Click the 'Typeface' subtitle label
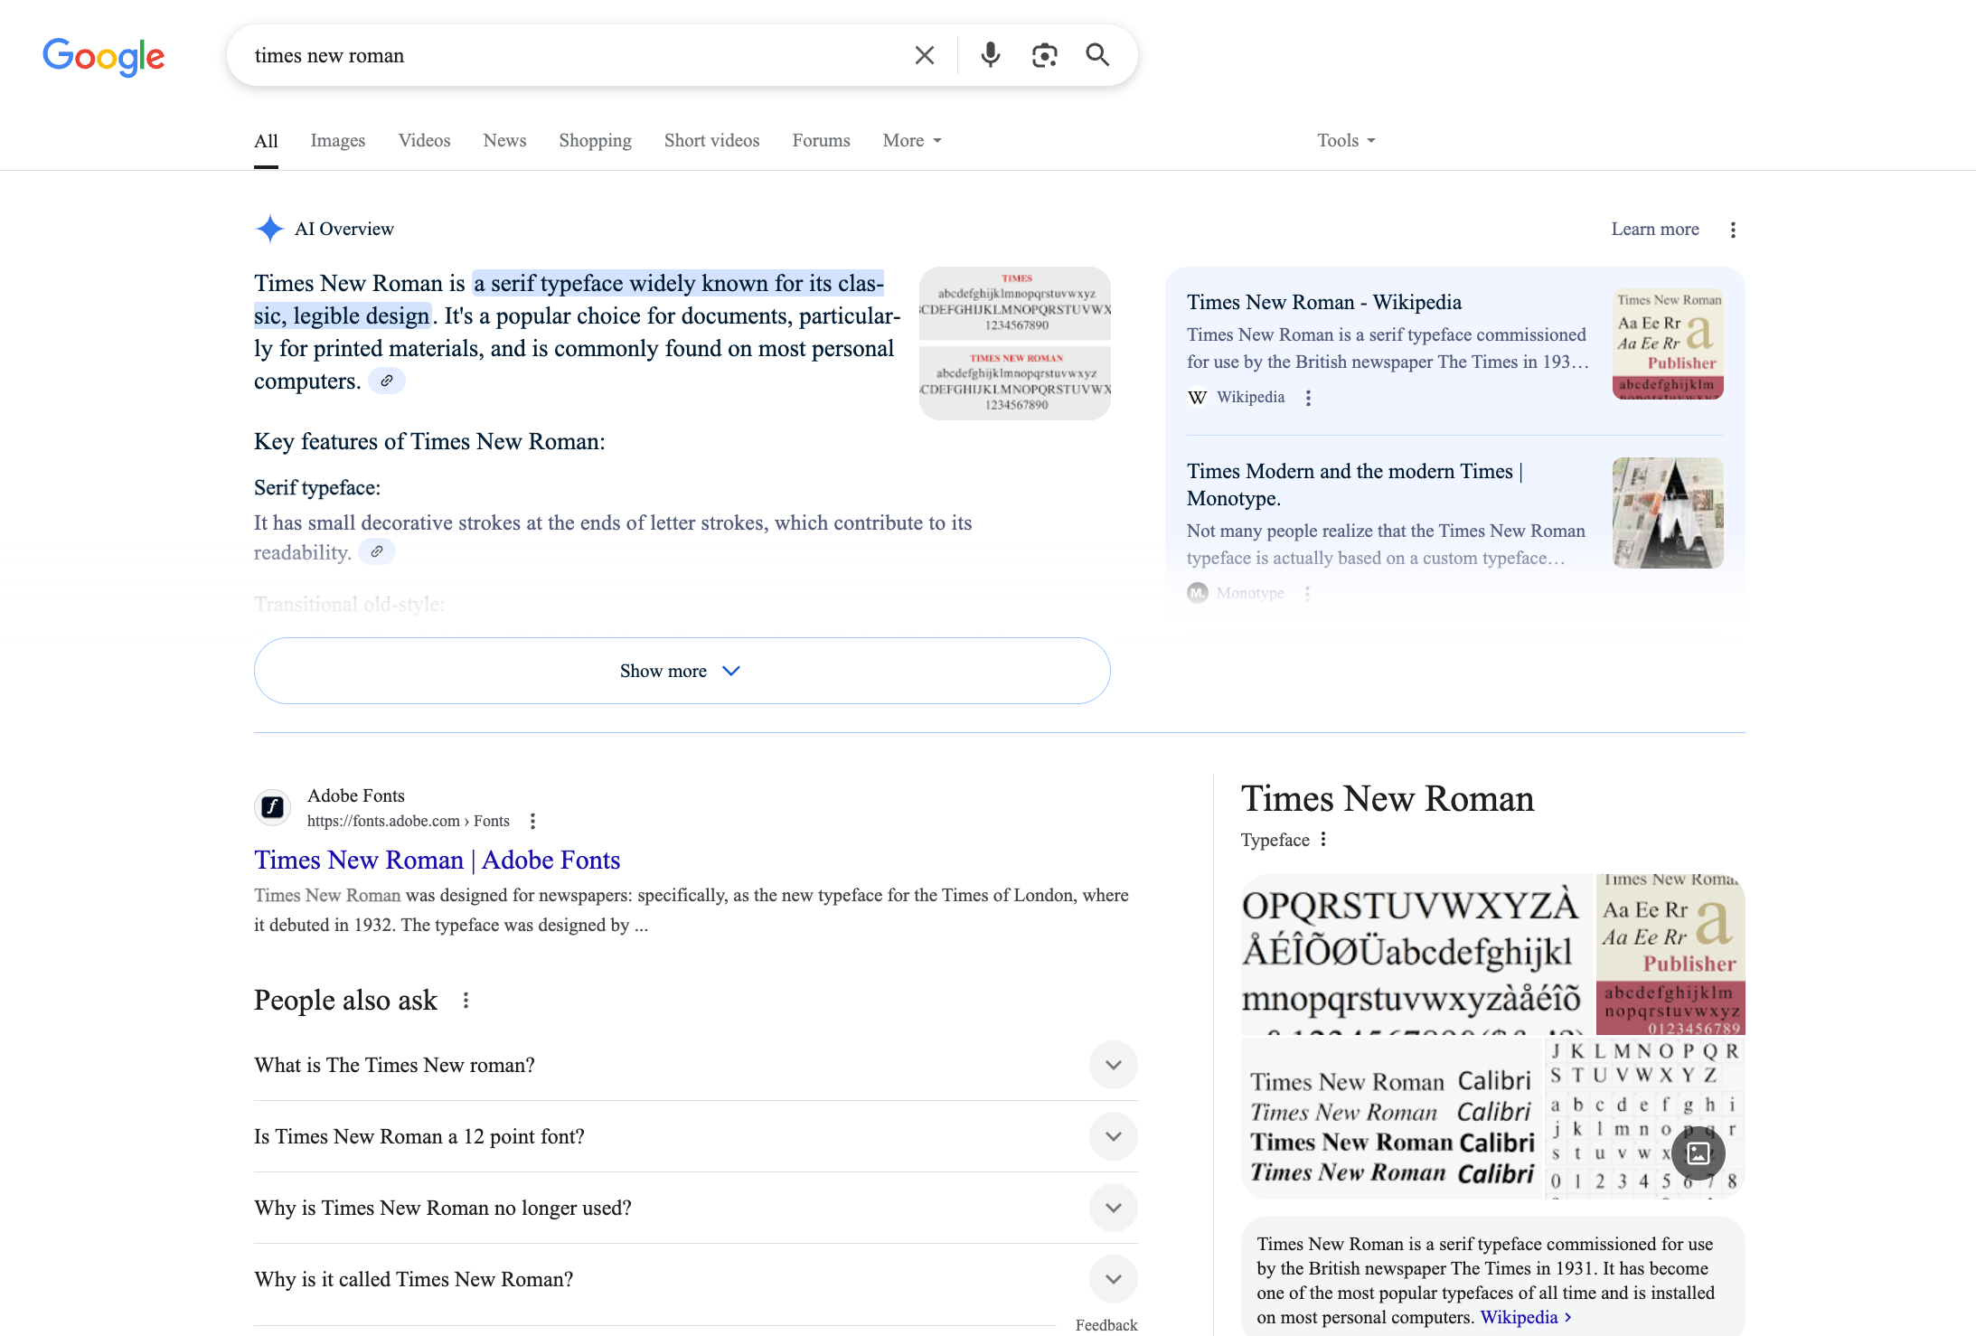Viewport: 1976px width, 1336px height. (x=1275, y=840)
